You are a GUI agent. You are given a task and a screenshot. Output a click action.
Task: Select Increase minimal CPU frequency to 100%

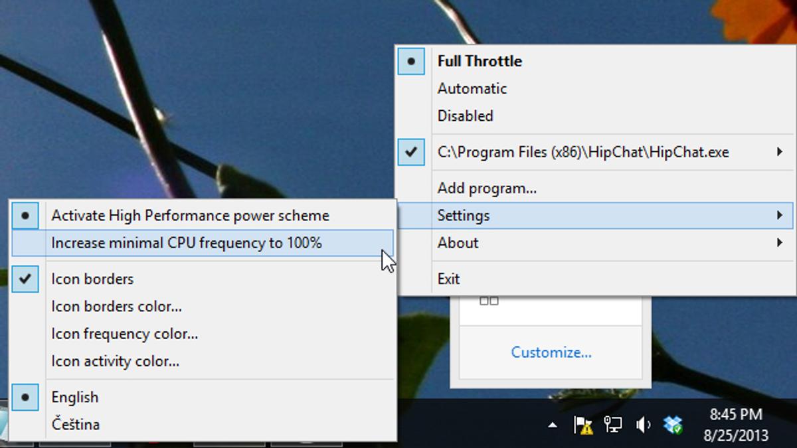pos(186,243)
